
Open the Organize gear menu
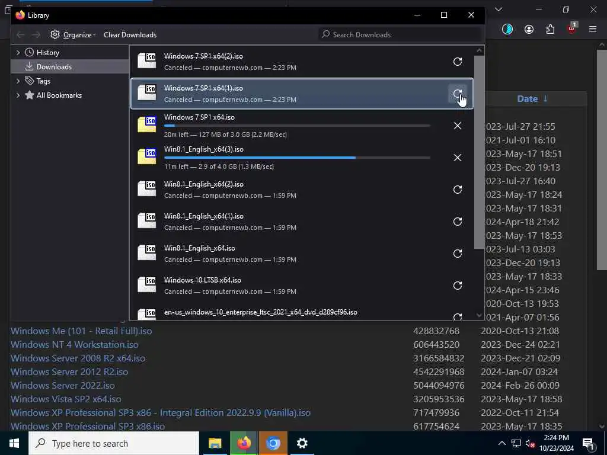click(x=73, y=35)
